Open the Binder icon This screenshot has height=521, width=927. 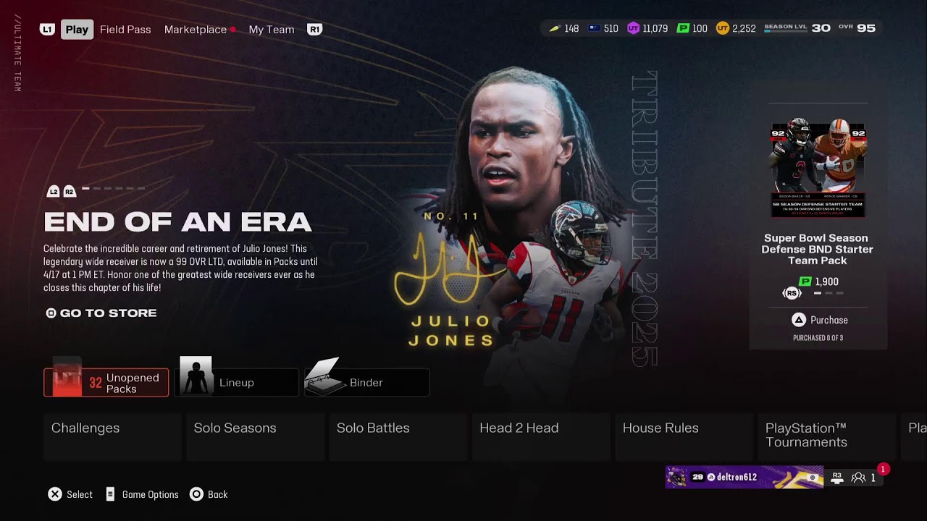pyautogui.click(x=323, y=376)
